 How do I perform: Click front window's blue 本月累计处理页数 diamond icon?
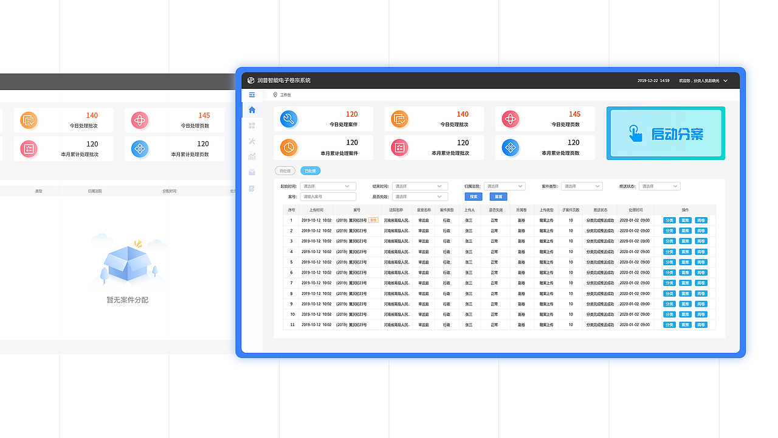[x=511, y=147]
